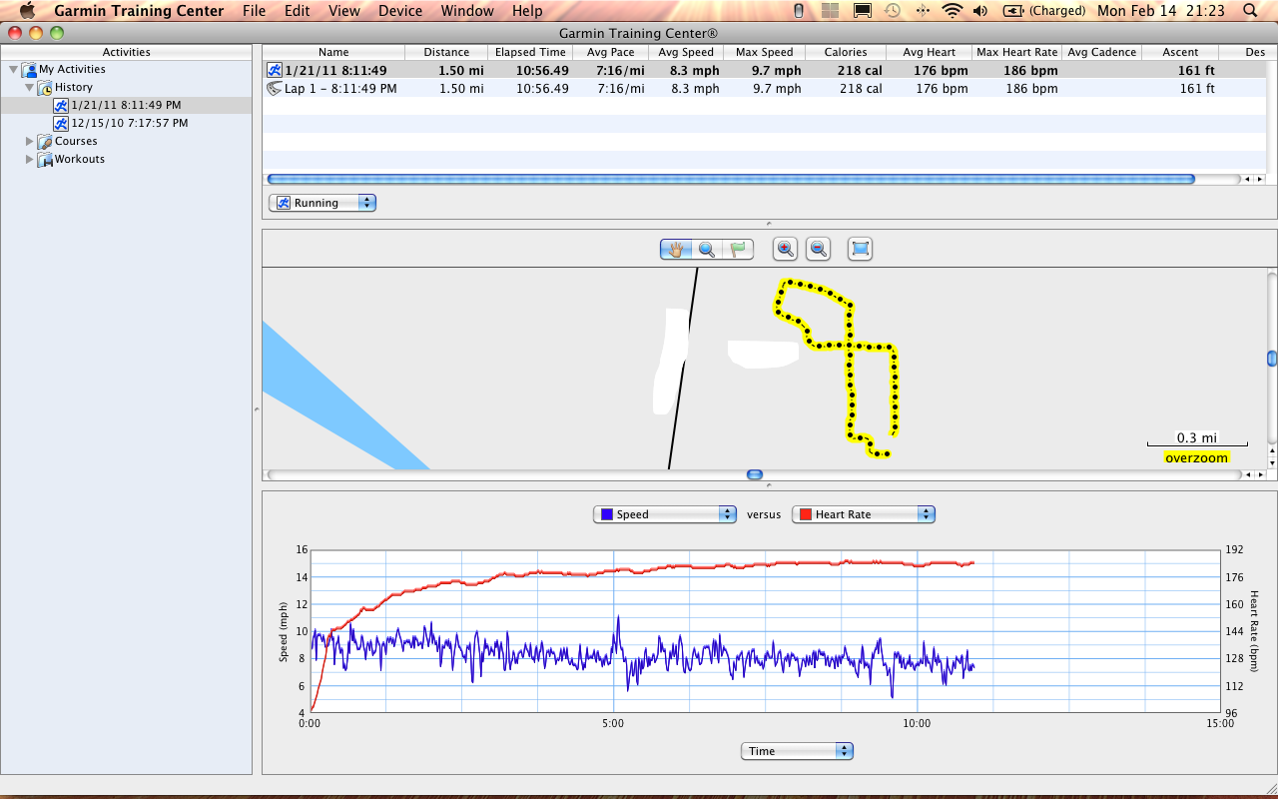This screenshot has width=1278, height=799.
Task: Open the Window menu
Action: pyautogui.click(x=467, y=11)
